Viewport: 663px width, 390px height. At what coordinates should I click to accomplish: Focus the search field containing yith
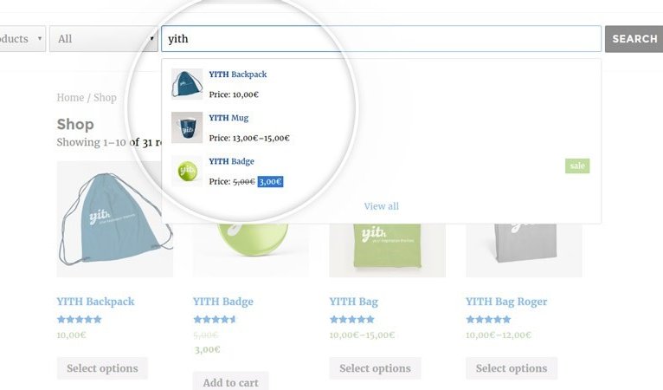(381, 39)
